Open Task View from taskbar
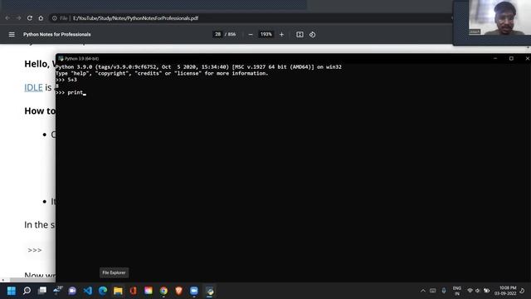 (x=42, y=291)
